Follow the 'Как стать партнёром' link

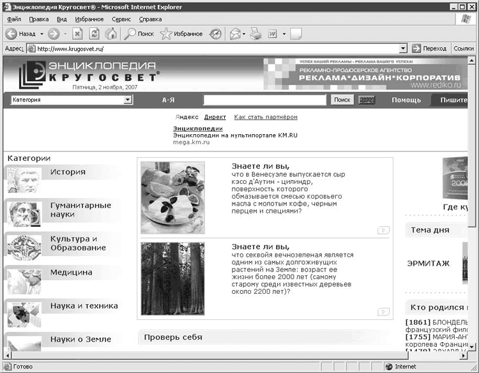266,118
